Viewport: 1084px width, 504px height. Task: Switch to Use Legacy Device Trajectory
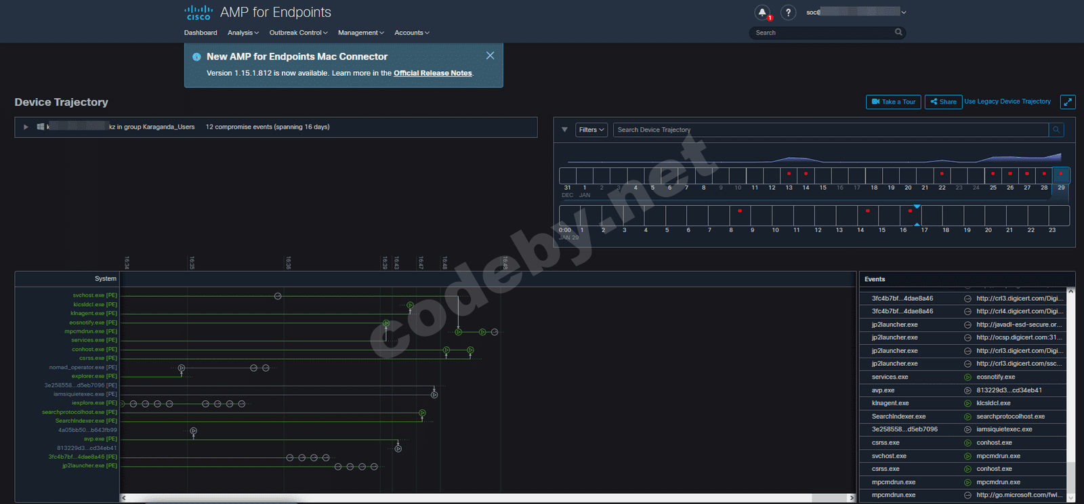coord(1007,102)
